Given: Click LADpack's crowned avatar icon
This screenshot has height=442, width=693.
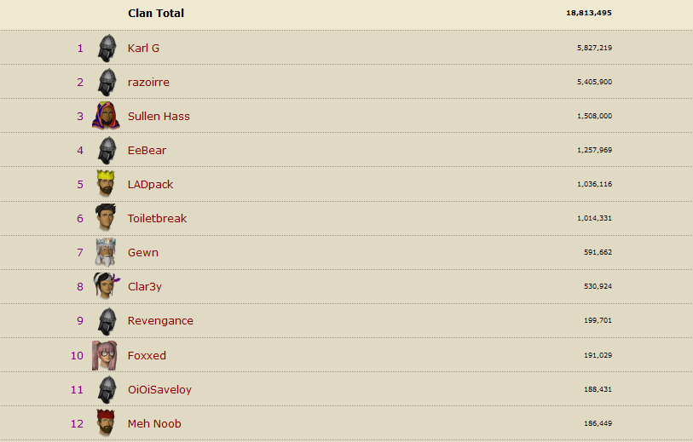Looking at the screenshot, I should coord(106,184).
